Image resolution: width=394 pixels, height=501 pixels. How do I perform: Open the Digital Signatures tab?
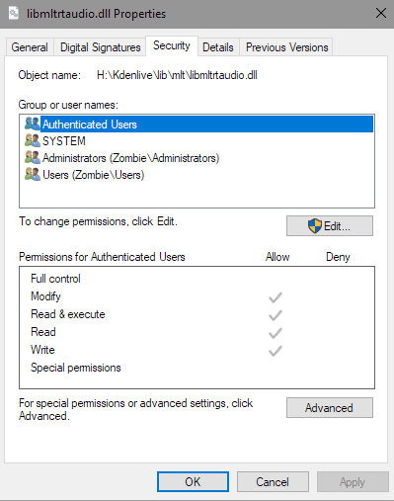[x=101, y=47]
